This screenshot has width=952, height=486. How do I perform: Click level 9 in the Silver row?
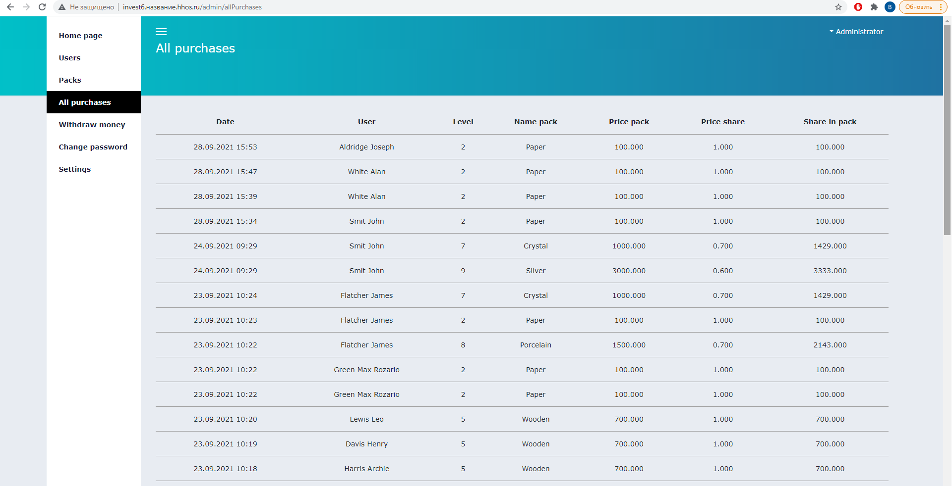463,271
